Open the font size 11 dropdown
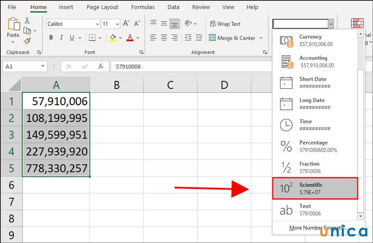The width and height of the screenshot is (373, 243). coord(118,24)
